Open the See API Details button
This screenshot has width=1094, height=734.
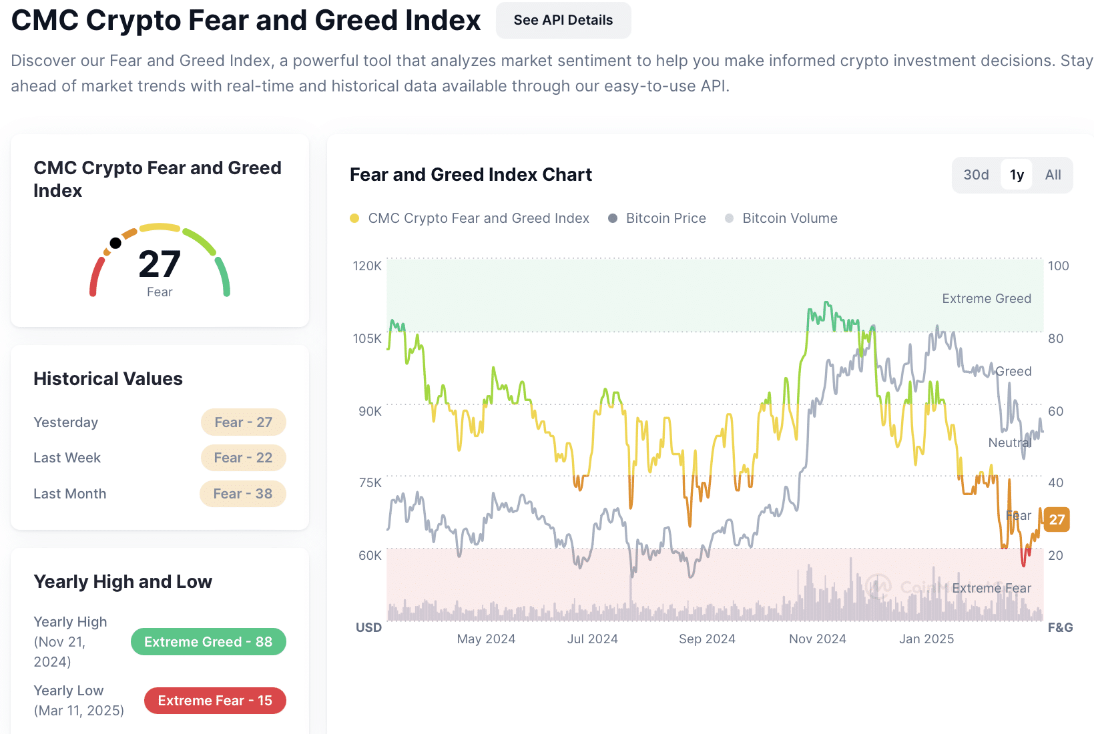coord(563,20)
